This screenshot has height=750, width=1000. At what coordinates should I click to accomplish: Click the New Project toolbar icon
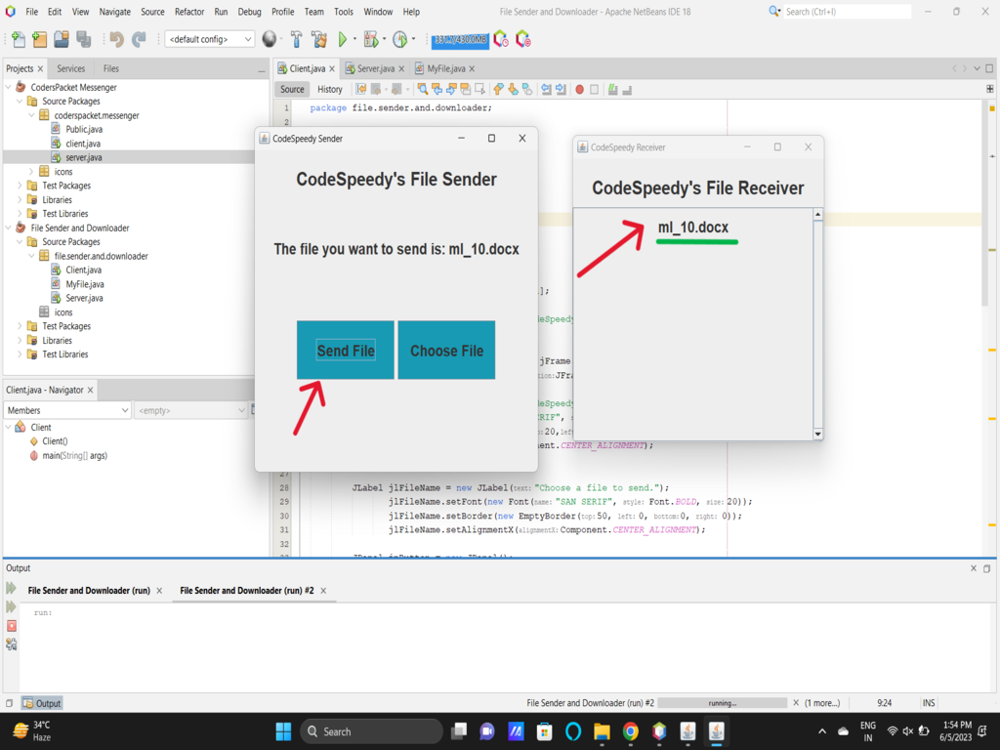point(39,39)
